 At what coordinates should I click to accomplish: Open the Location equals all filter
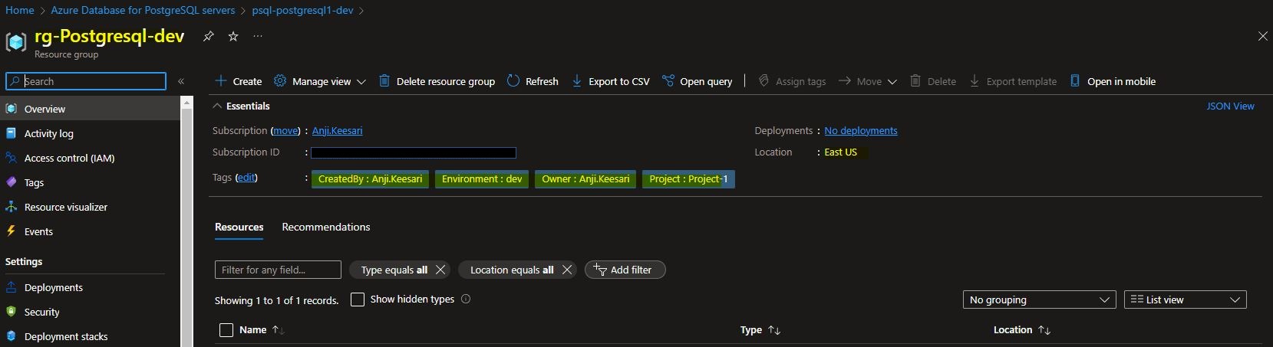pyautogui.click(x=511, y=270)
